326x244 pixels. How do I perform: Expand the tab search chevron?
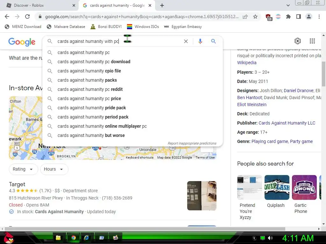pos(288,5)
